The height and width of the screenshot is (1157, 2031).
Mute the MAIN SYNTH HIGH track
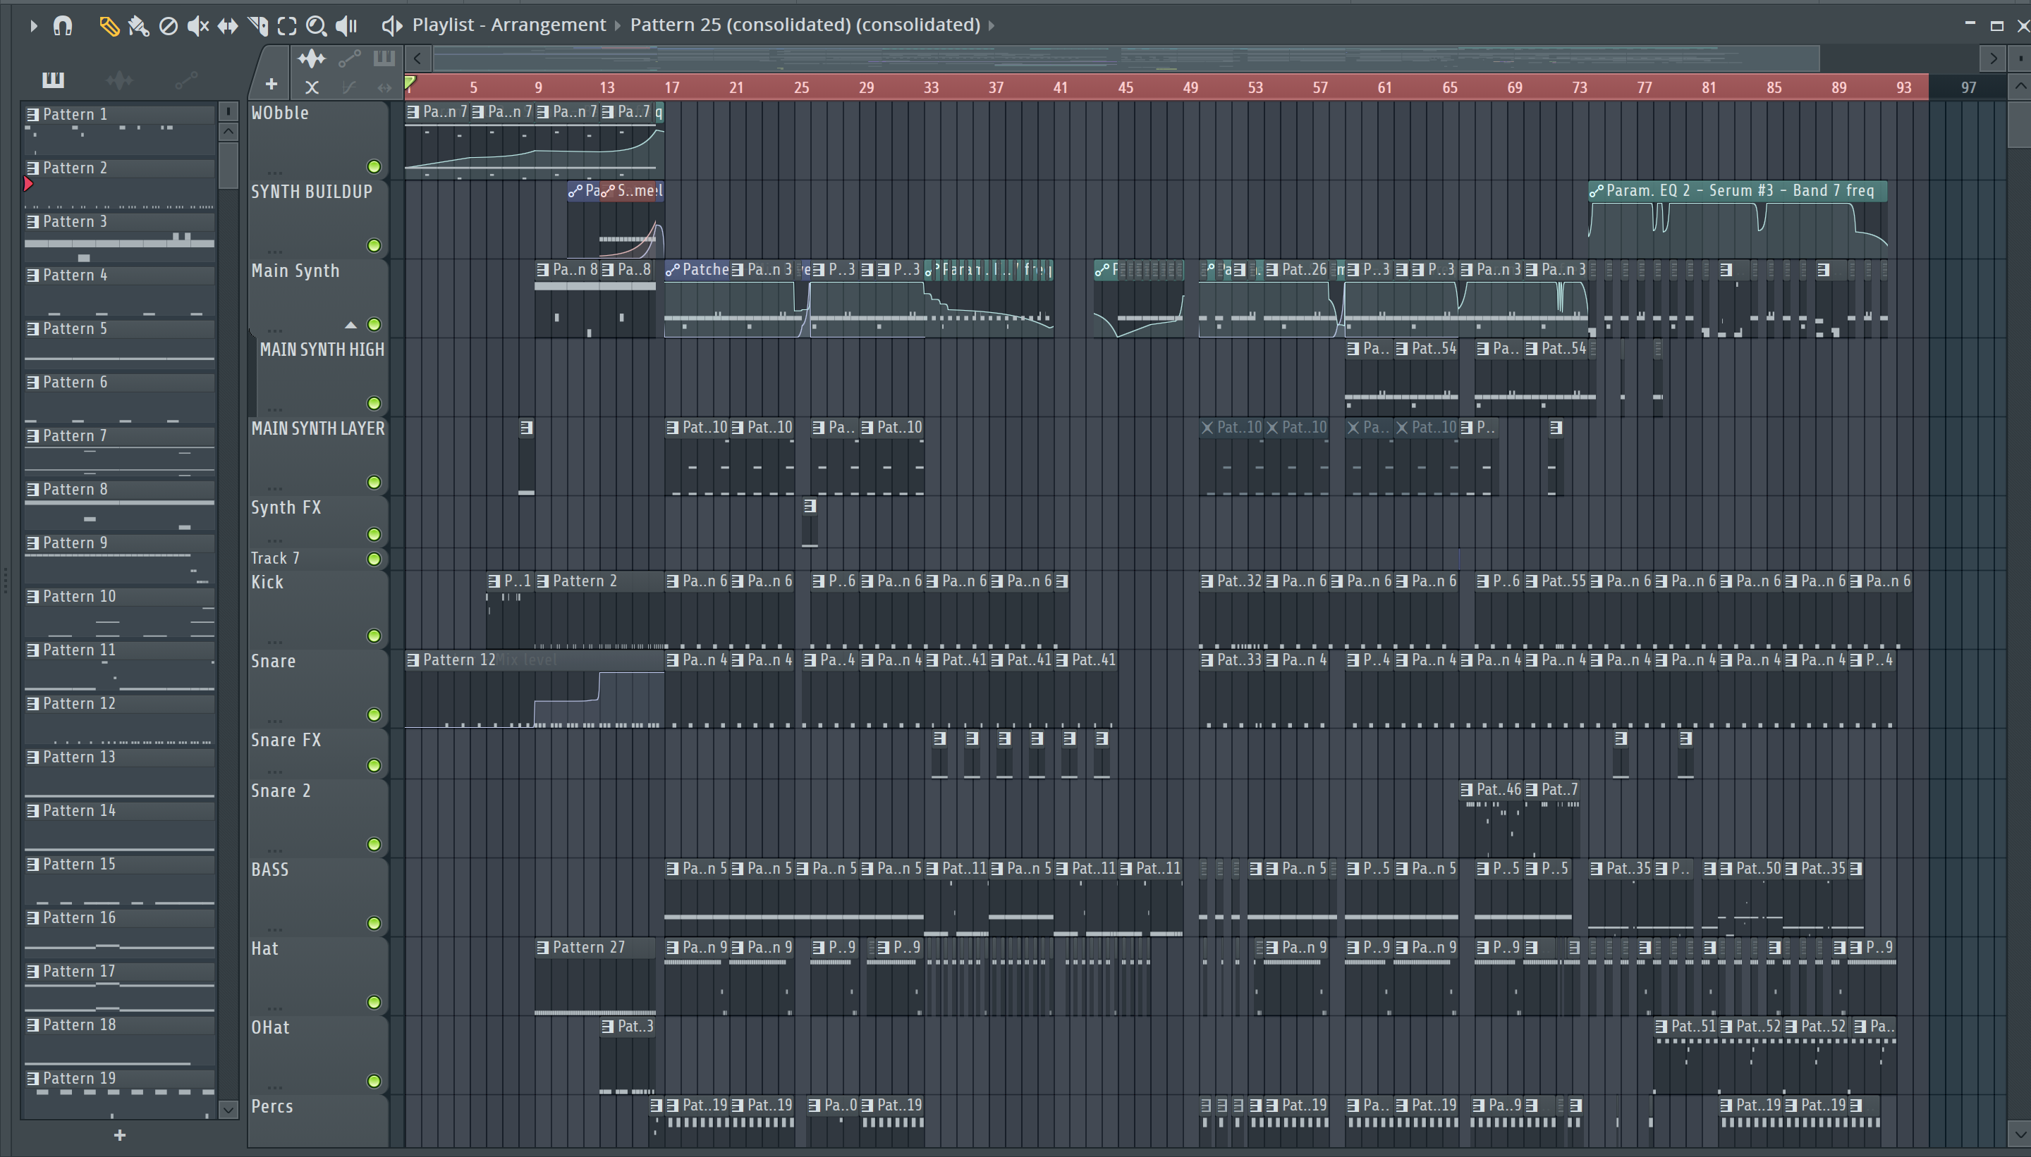pos(374,403)
